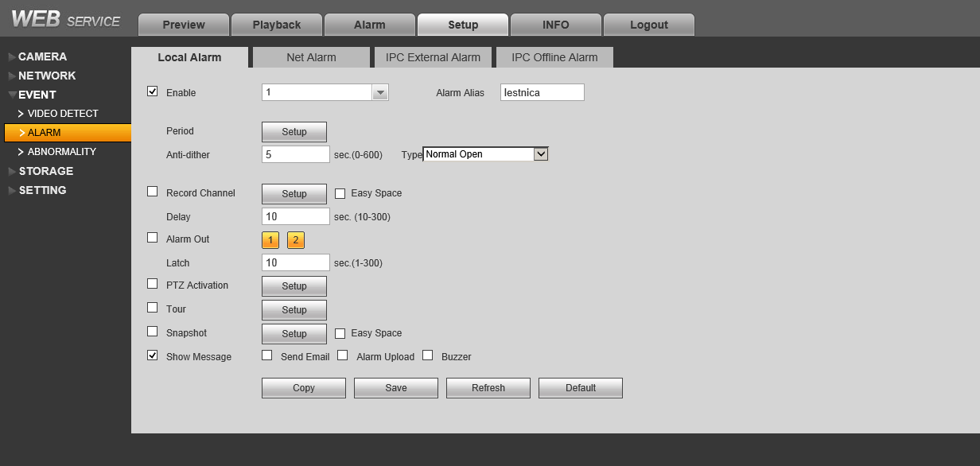980x466 pixels.
Task: Click the Refresh button
Action: click(488, 388)
